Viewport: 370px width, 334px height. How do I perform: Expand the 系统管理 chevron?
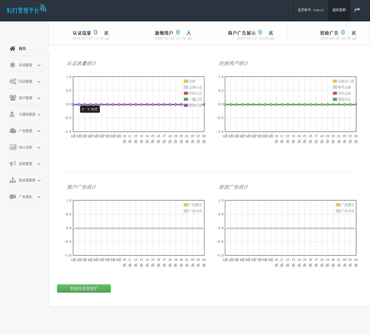point(39,65)
